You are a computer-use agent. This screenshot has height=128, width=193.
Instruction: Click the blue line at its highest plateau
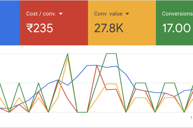(x=92, y=65)
